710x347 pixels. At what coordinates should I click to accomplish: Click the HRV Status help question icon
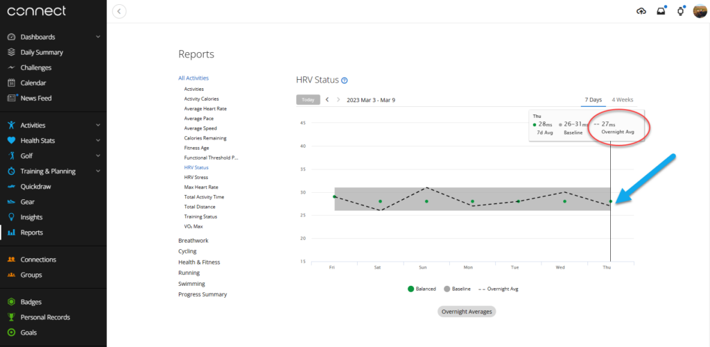click(345, 81)
